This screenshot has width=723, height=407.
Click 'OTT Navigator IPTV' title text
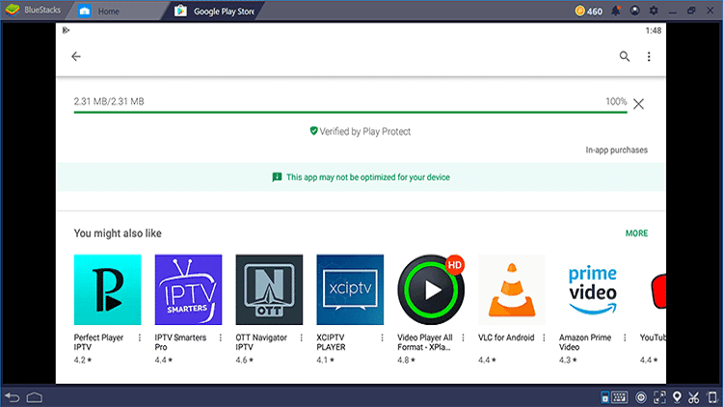261,342
